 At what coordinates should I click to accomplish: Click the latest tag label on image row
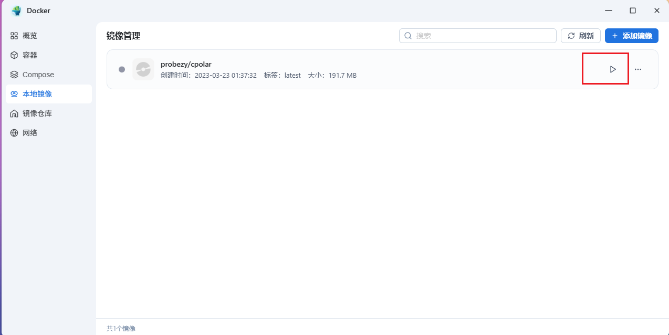292,76
